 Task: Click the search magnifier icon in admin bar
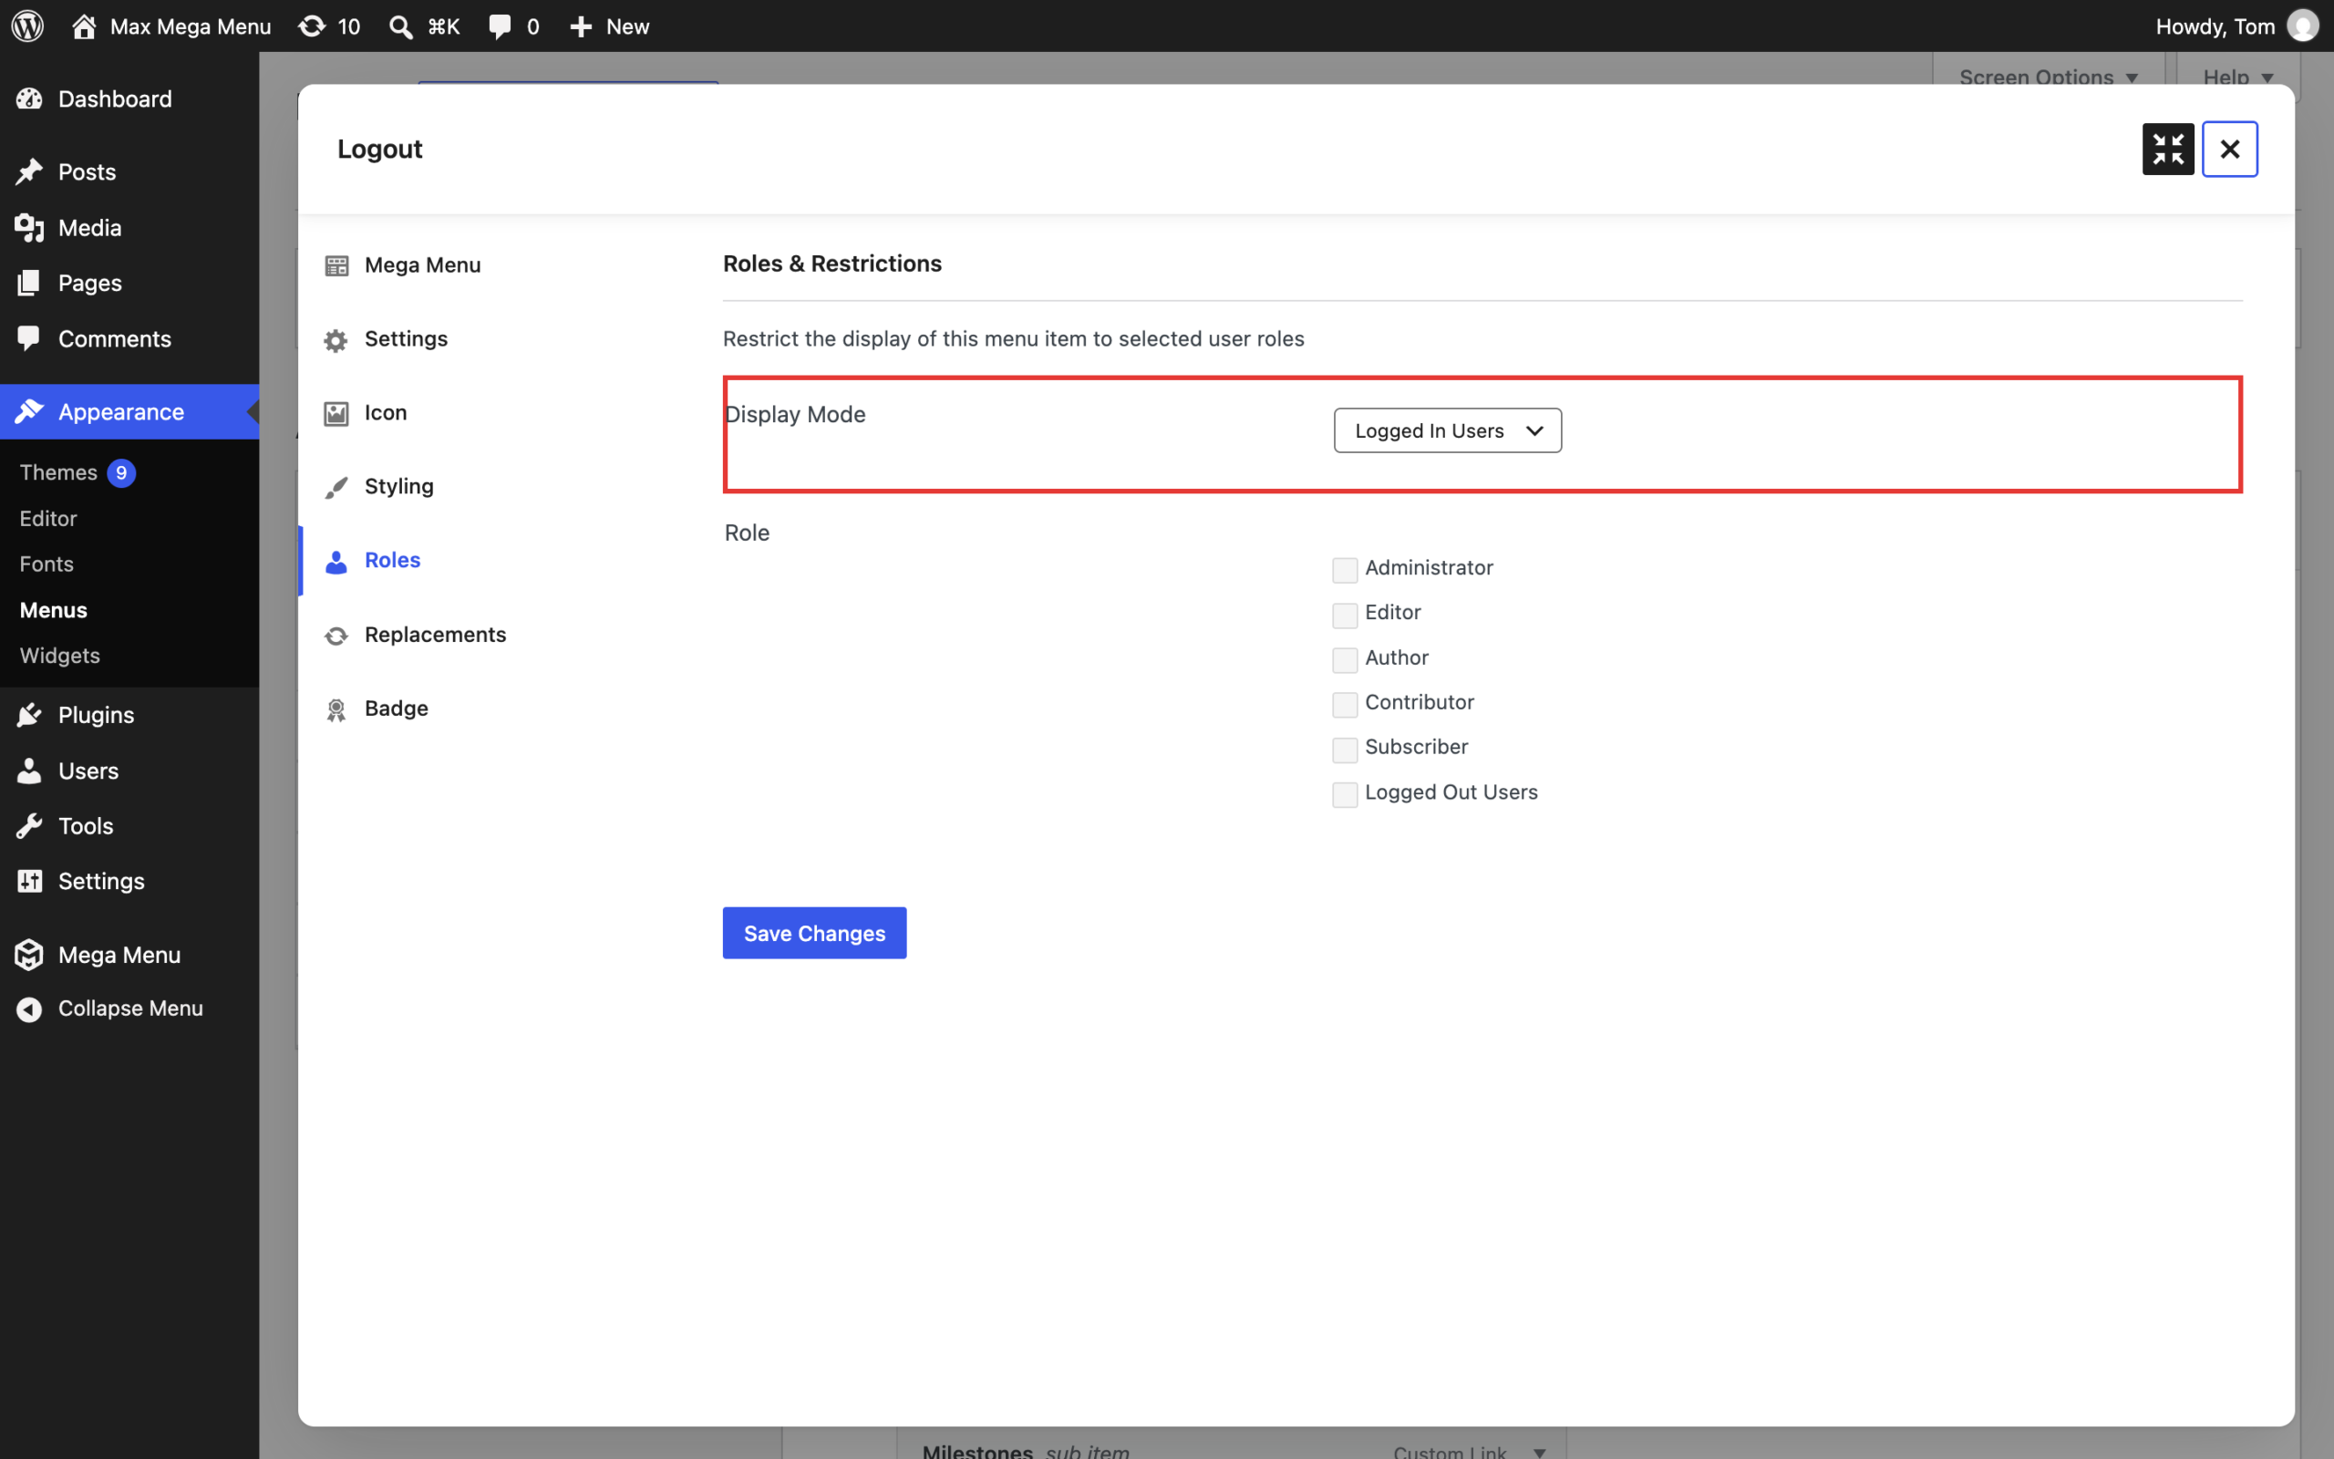[x=400, y=26]
